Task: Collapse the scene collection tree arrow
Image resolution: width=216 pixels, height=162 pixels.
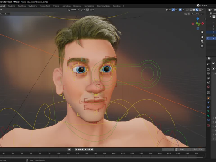Action: [x=211, y=17]
